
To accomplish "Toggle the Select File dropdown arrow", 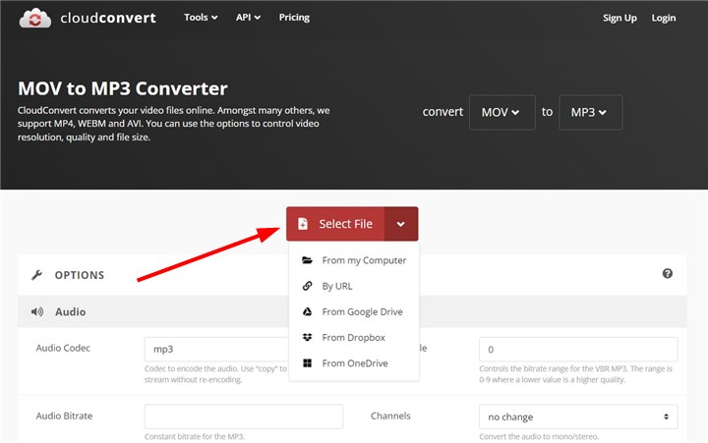I will (401, 224).
